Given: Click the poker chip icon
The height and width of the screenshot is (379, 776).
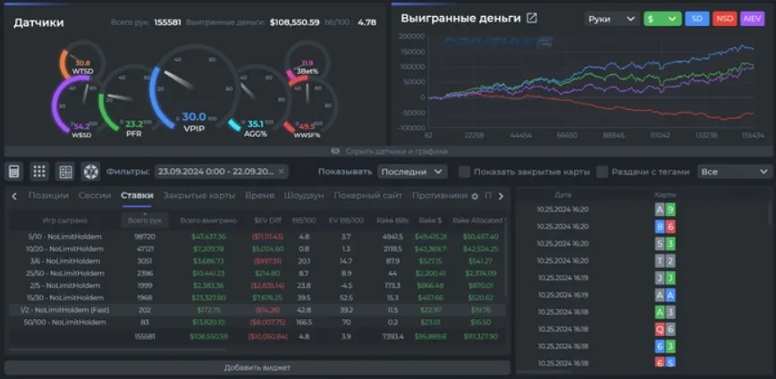Looking at the screenshot, I should [90, 172].
